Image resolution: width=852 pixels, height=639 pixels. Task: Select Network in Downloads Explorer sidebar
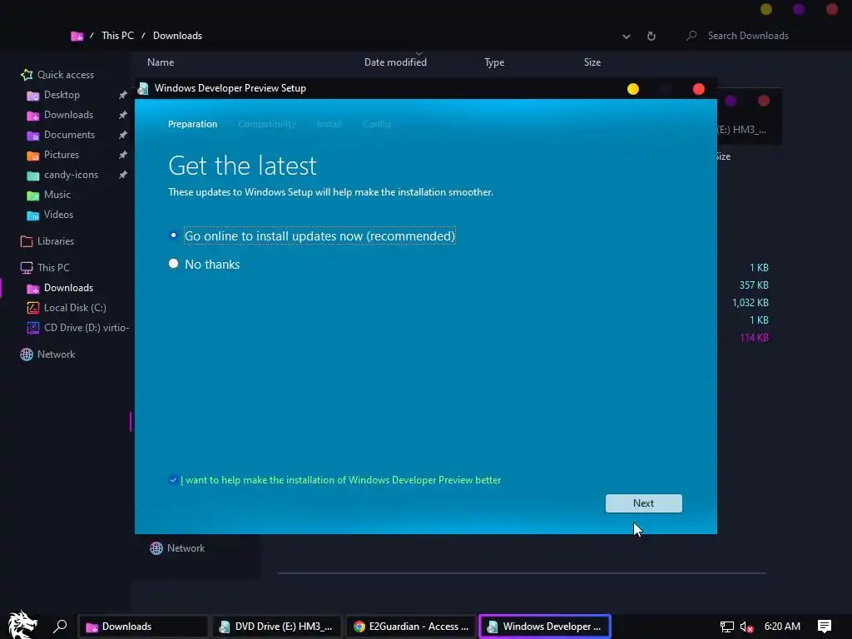click(56, 354)
